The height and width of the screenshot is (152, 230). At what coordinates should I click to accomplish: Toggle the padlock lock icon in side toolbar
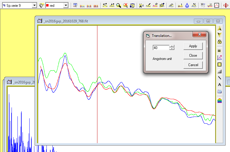[x=219, y=42]
